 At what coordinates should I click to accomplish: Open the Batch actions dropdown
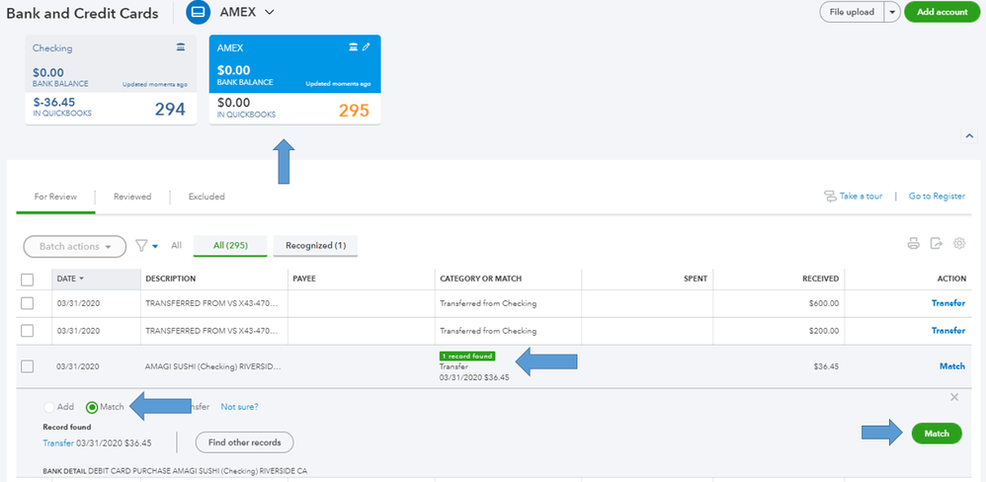click(75, 246)
